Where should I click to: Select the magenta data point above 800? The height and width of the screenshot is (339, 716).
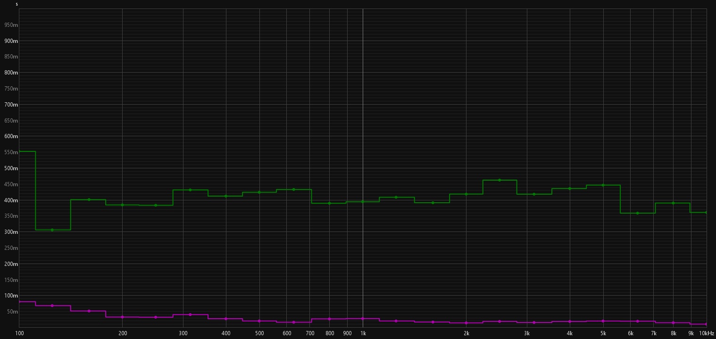click(329, 319)
